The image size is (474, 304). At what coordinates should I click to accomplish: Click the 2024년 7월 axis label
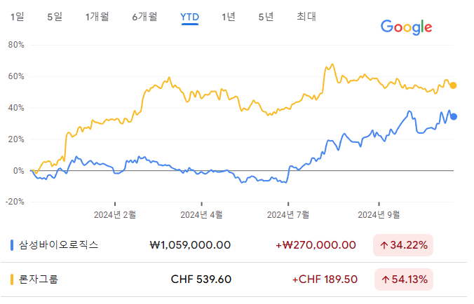click(288, 214)
